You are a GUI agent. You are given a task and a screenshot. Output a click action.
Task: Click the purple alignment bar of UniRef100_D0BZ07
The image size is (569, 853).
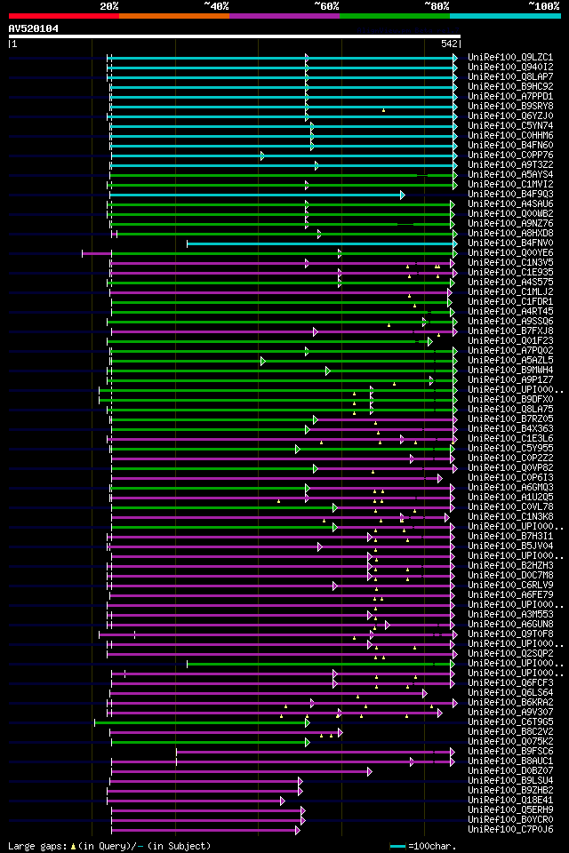click(x=241, y=772)
